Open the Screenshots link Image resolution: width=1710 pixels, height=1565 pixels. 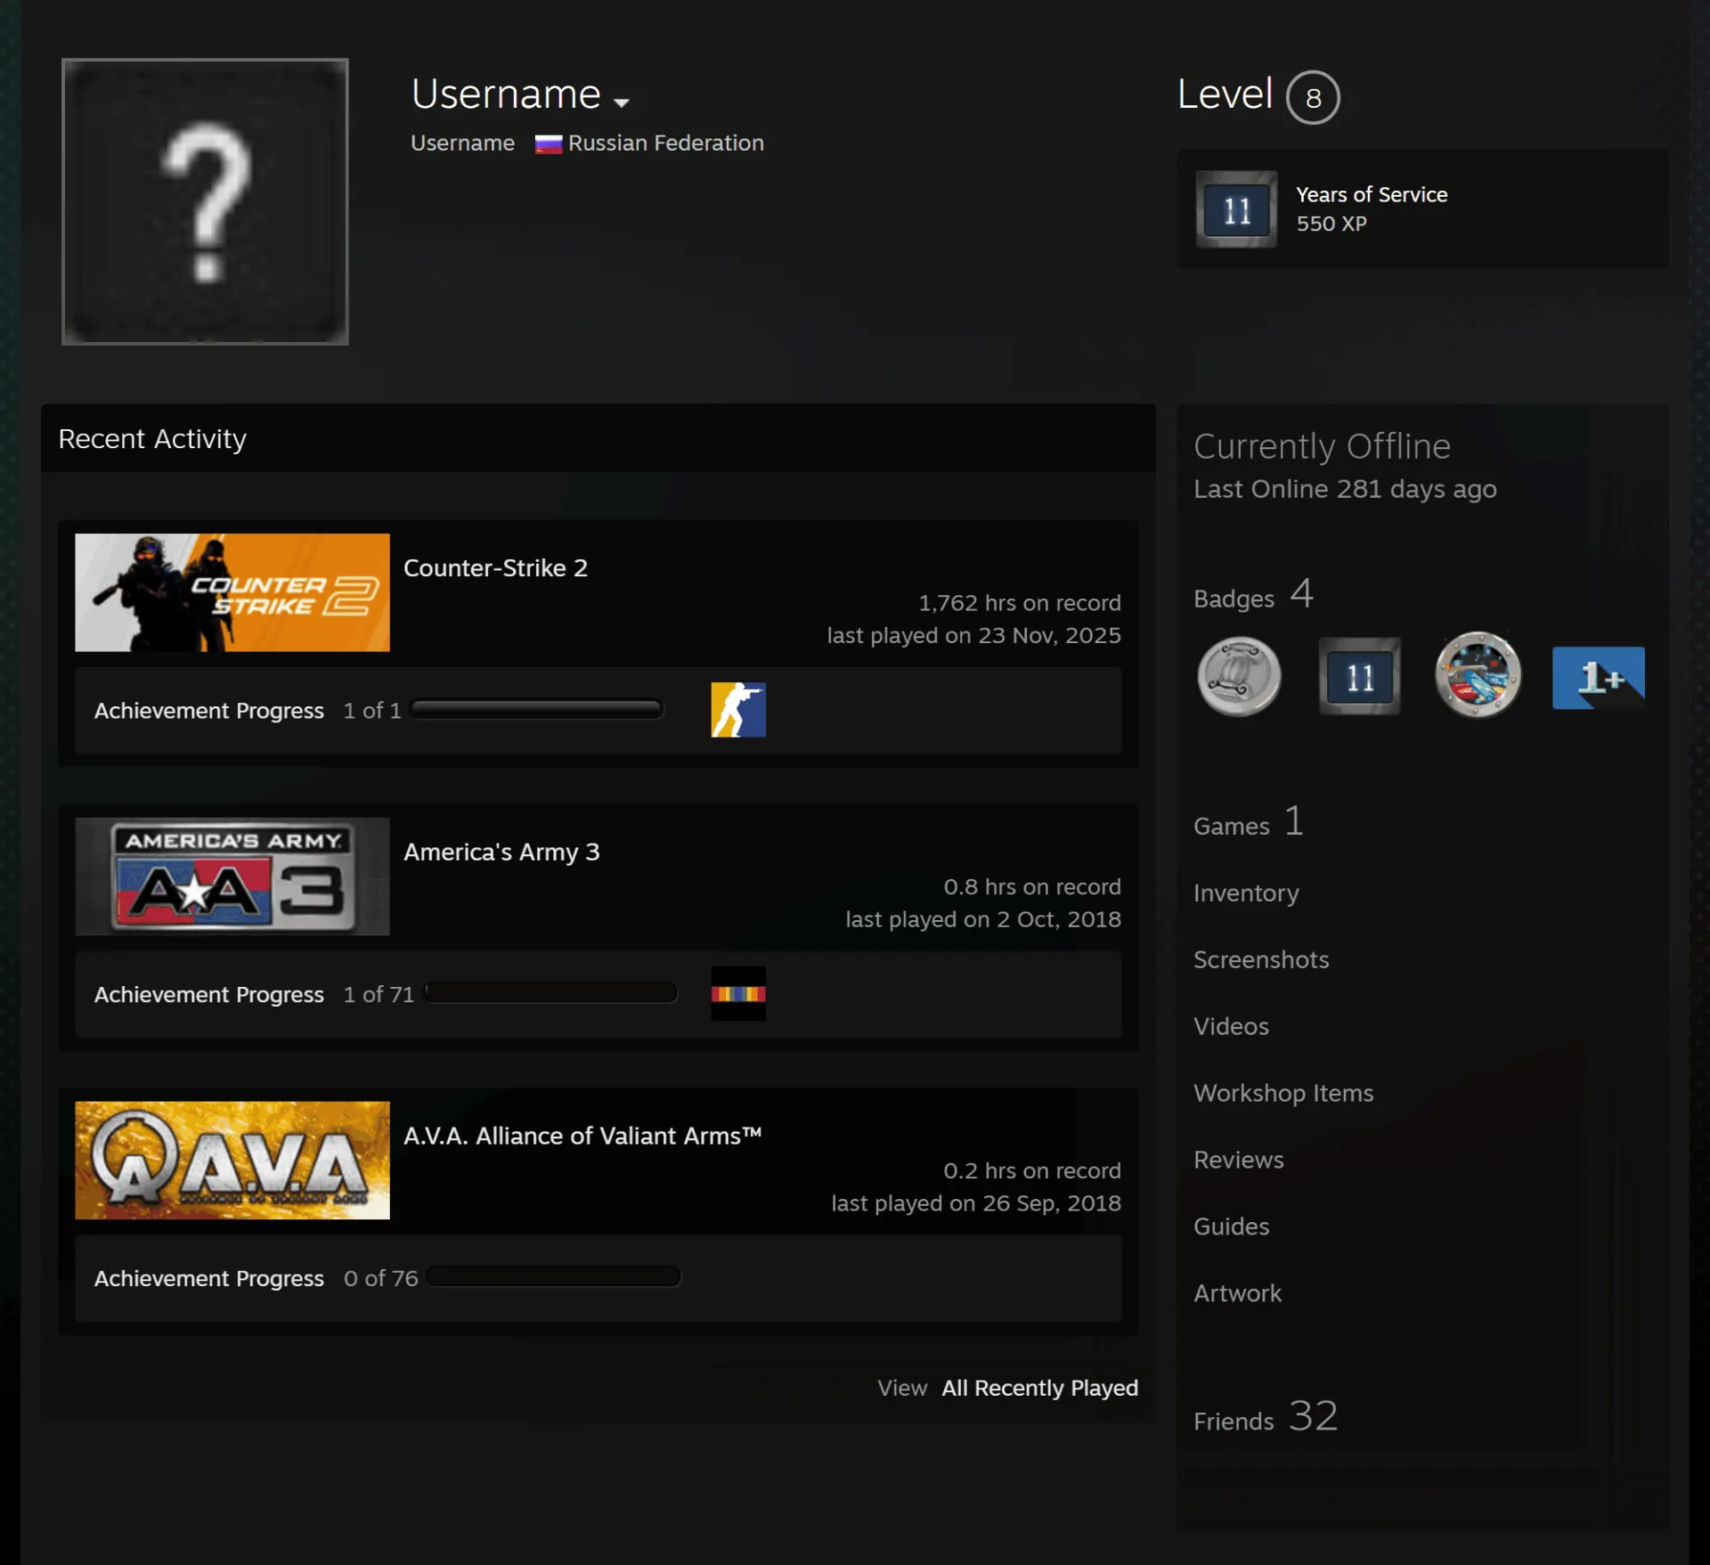coord(1261,960)
